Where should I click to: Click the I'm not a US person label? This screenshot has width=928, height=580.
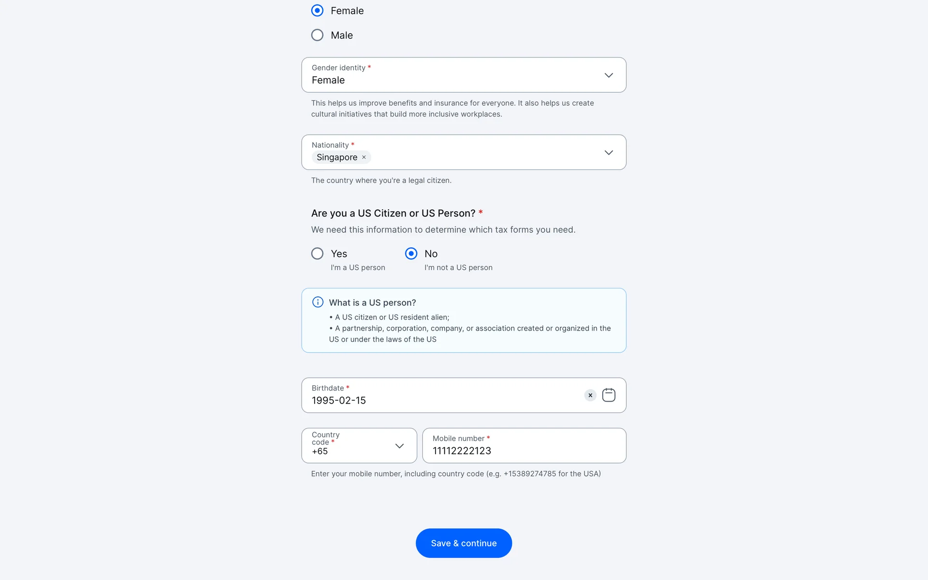coord(458,267)
